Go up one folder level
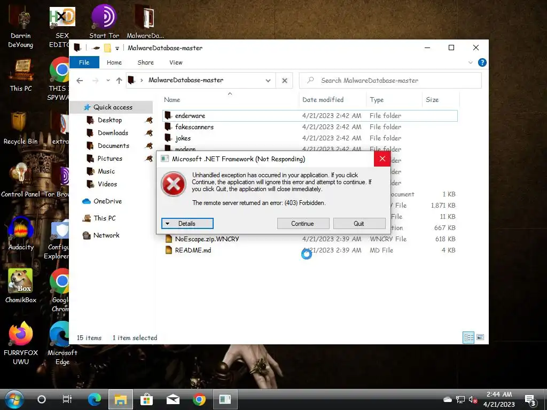This screenshot has width=547, height=410. coord(119,81)
